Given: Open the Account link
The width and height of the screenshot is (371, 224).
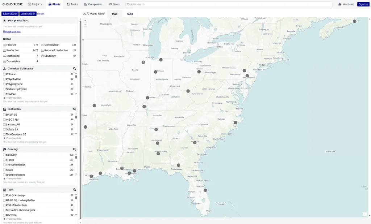Looking at the screenshot, I should (x=348, y=4).
